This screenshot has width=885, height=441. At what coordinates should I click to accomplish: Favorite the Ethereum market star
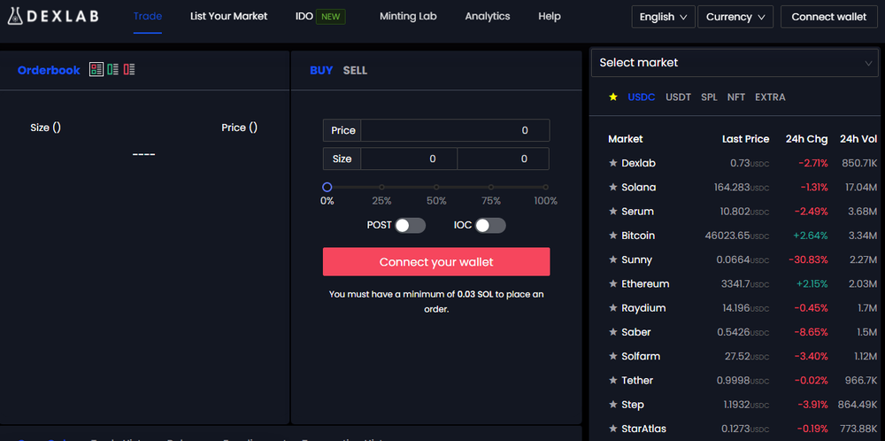pos(613,284)
